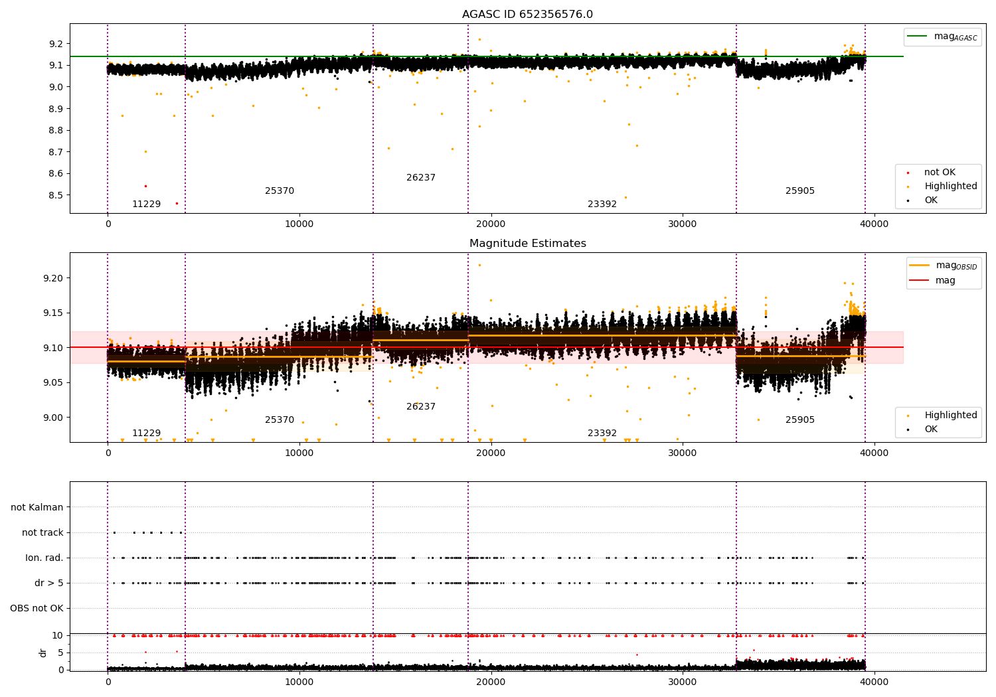The height and width of the screenshot is (697, 996).
Task: Select "Highlighted" in the Magnitude Estimates legend
Action: [951, 416]
